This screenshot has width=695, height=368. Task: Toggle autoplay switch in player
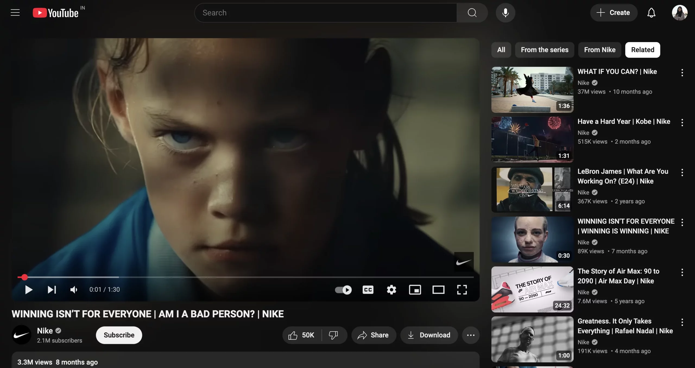pyautogui.click(x=343, y=290)
